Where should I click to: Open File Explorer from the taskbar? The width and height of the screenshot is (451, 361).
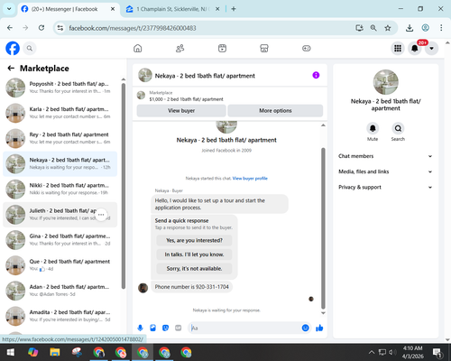point(55,352)
